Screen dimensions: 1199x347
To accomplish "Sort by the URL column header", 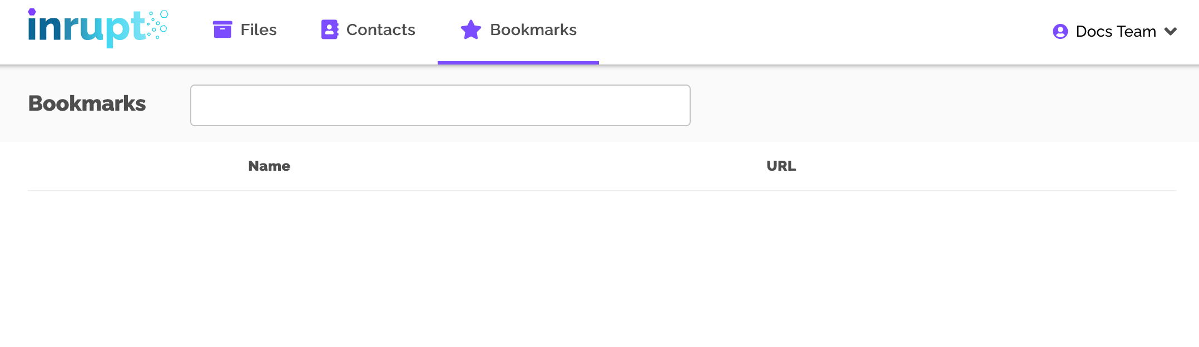I will click(x=781, y=166).
